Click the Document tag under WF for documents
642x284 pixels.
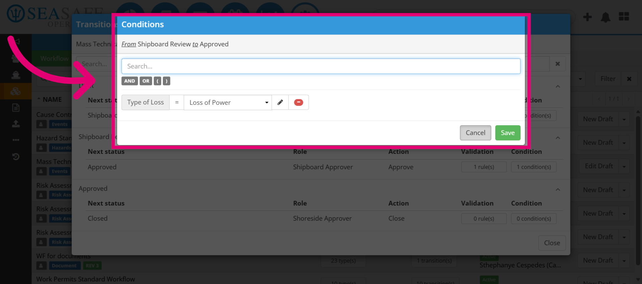(x=64, y=266)
